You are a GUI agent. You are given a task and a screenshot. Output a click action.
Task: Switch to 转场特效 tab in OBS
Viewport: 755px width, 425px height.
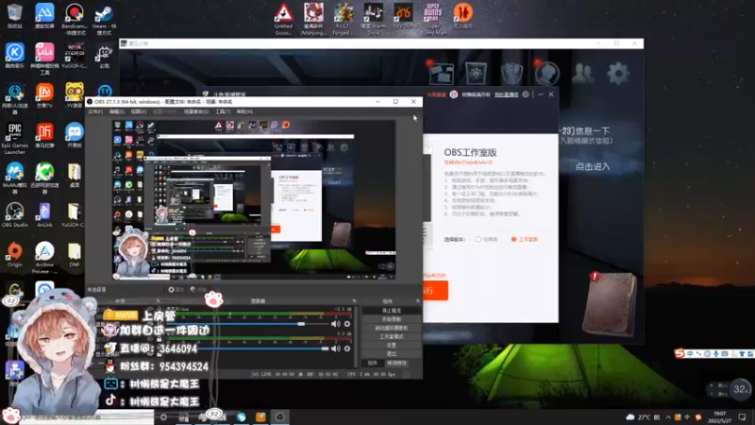tap(396, 364)
